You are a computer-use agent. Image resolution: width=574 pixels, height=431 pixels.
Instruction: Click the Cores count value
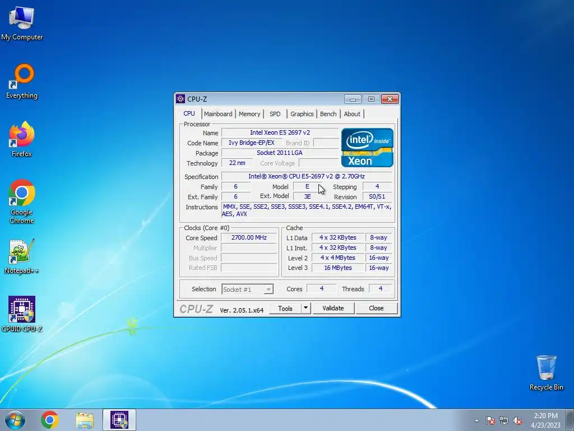pyautogui.click(x=321, y=289)
